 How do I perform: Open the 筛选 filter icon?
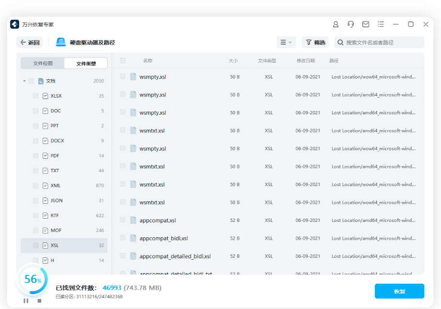(309, 42)
